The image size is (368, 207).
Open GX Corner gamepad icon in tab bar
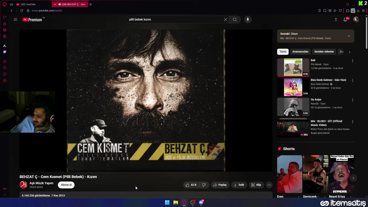[x=11, y=4]
